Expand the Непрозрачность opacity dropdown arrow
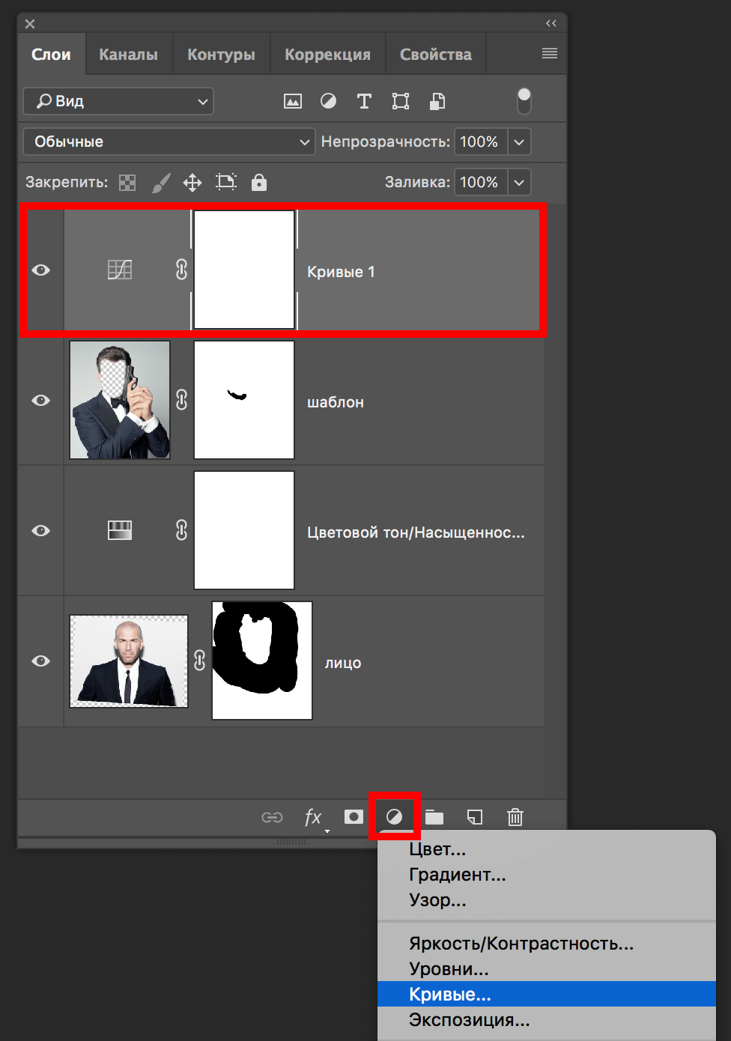This screenshot has width=731, height=1041. 519,142
